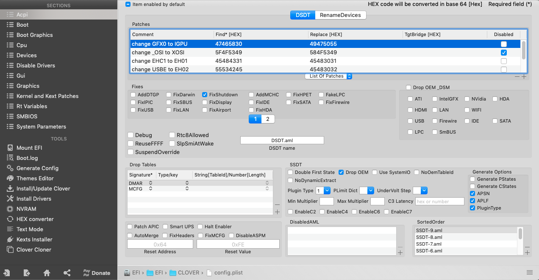
Task: Click the share icon in bottom bar
Action: point(67,273)
